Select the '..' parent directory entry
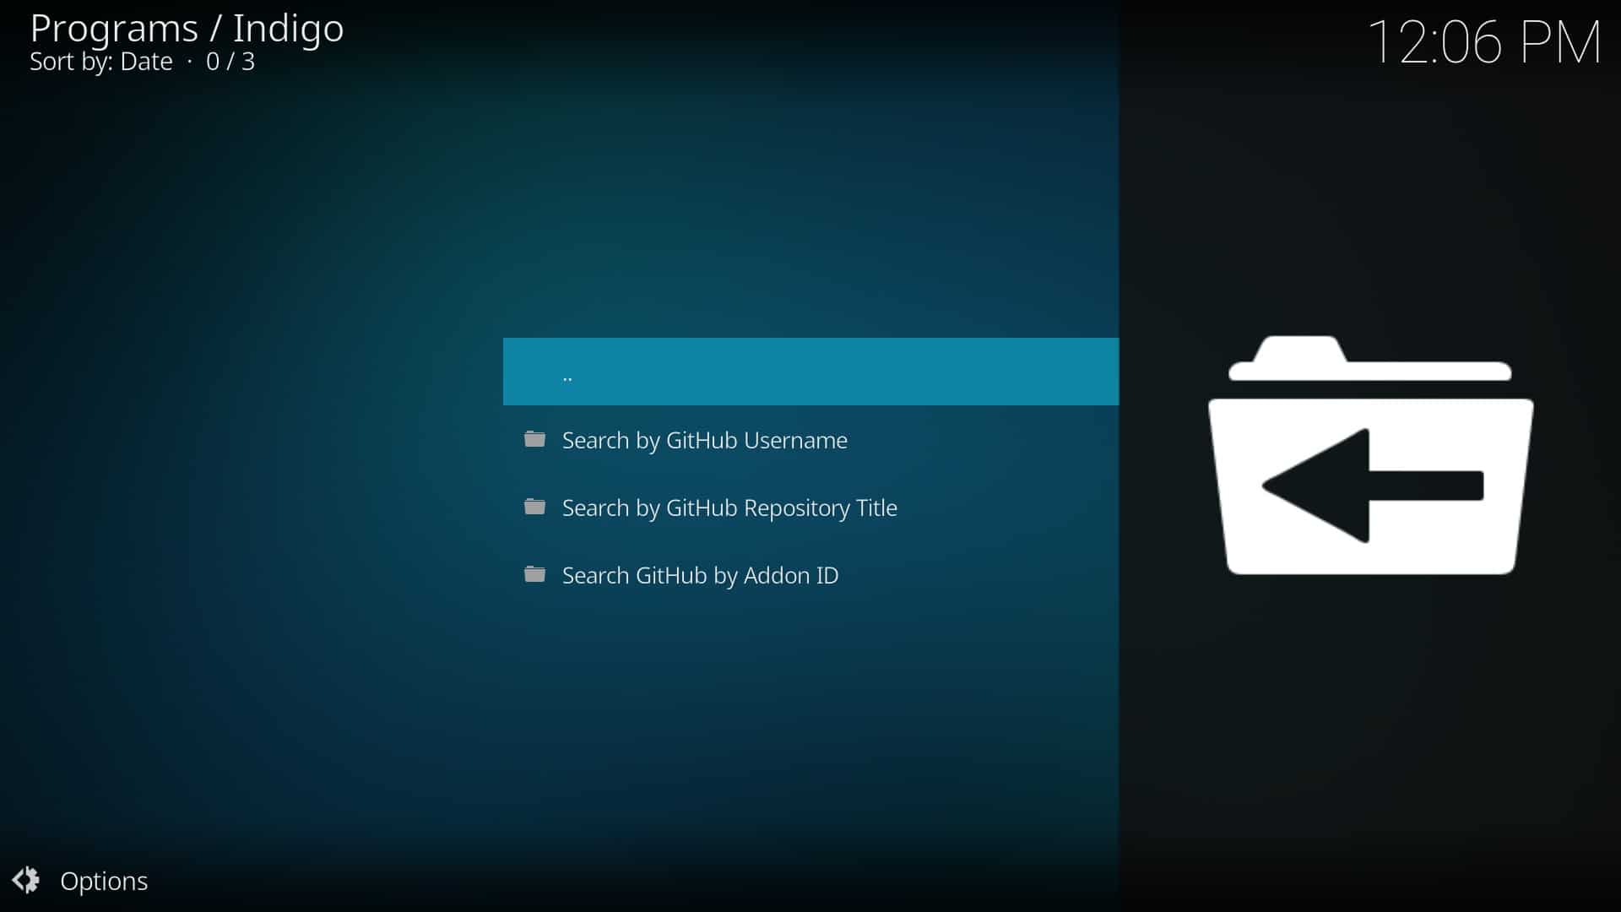 point(567,373)
